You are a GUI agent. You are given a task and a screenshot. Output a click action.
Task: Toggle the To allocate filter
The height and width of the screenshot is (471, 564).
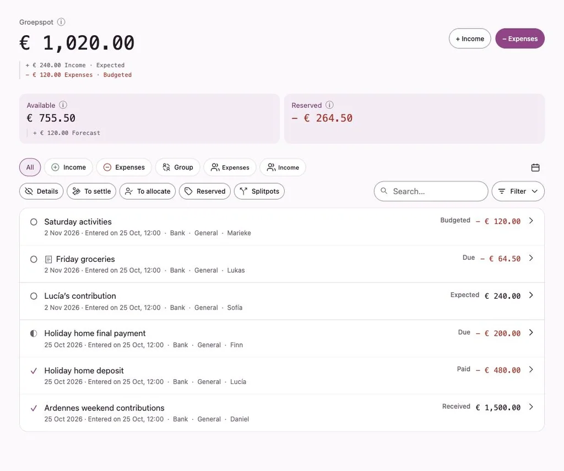click(x=148, y=191)
